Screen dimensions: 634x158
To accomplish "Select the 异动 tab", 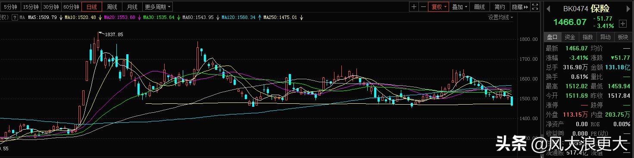I will (x=605, y=37).
